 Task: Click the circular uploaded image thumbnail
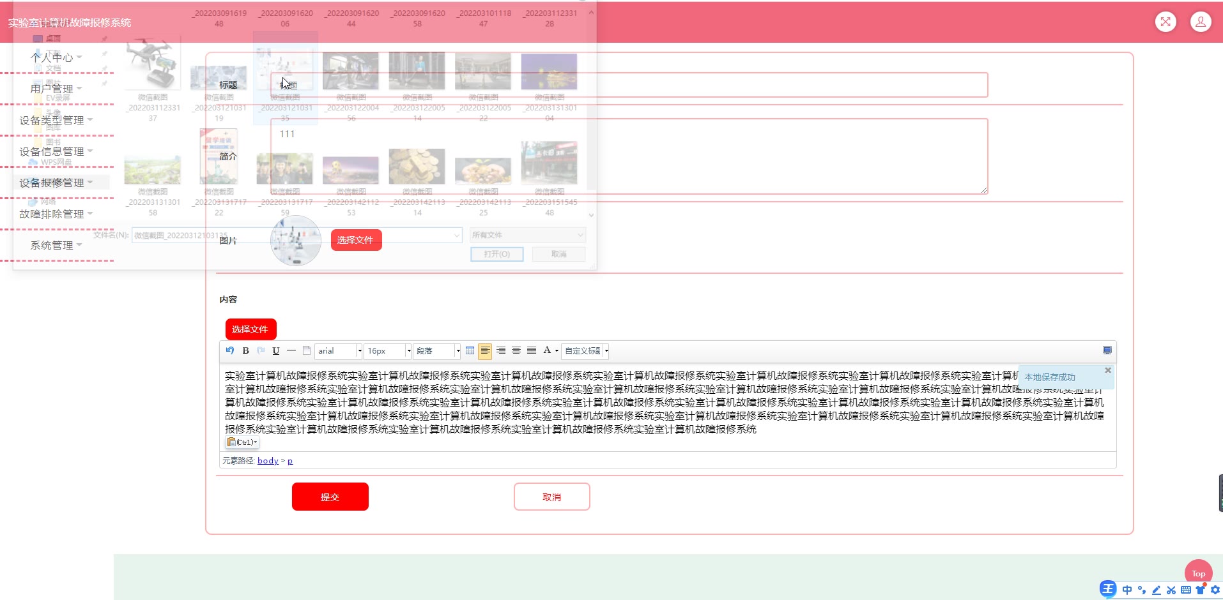click(x=296, y=241)
